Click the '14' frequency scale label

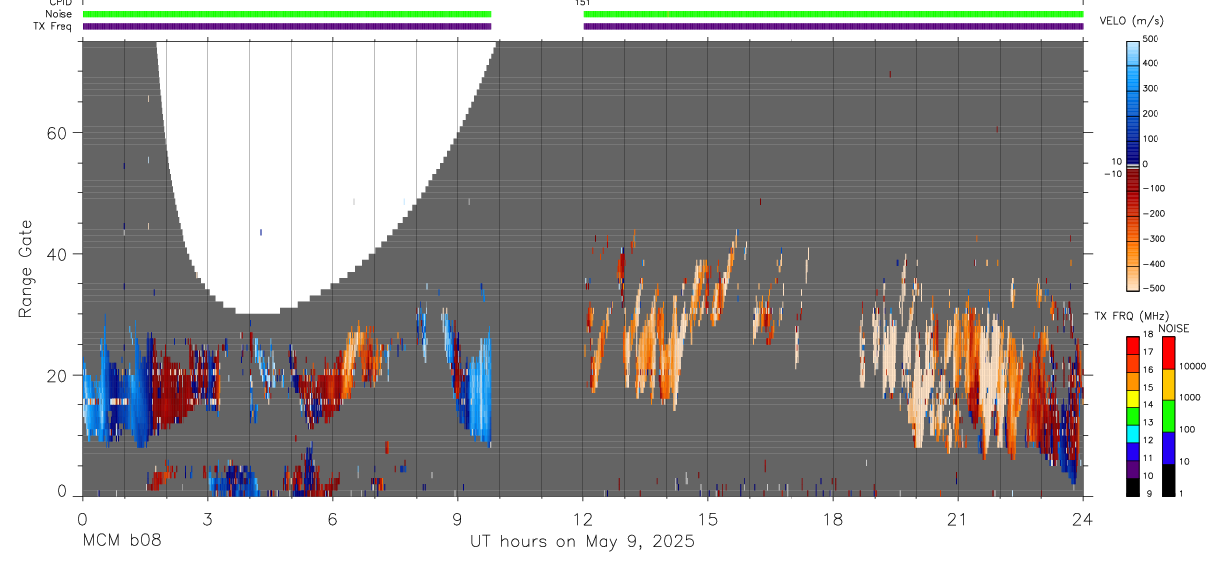coord(1147,404)
